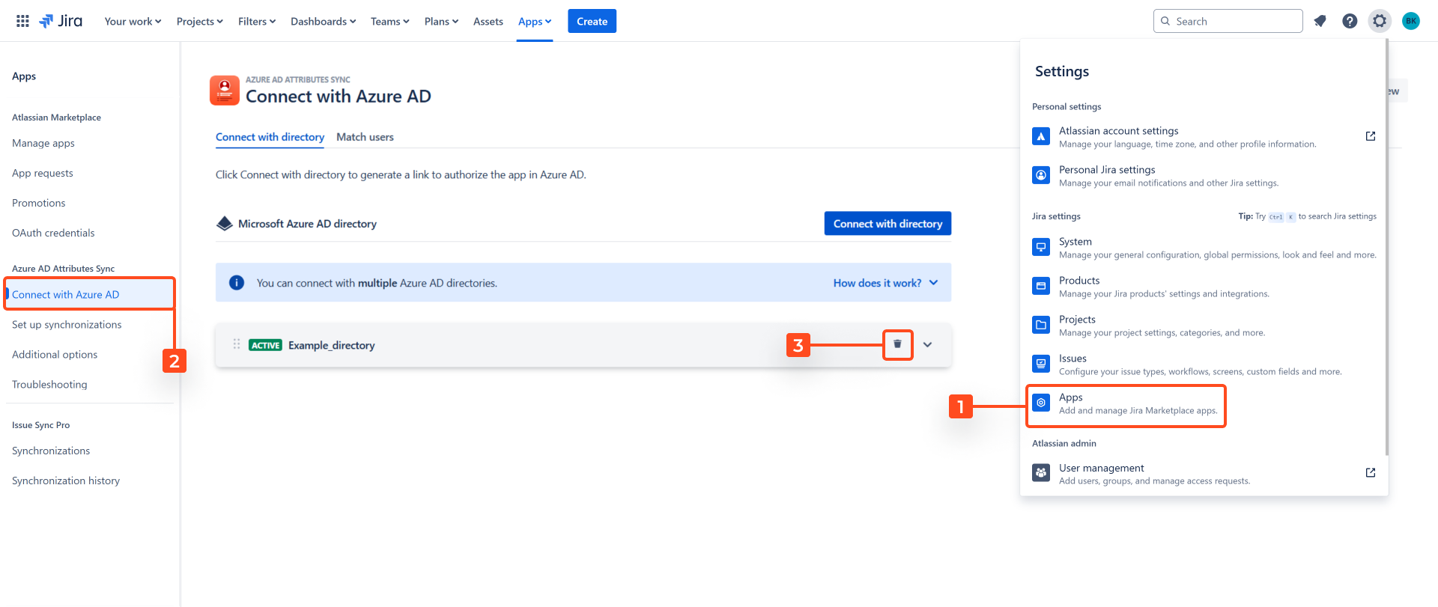Click the User management icon
This screenshot has width=1438, height=607.
(x=1041, y=473)
